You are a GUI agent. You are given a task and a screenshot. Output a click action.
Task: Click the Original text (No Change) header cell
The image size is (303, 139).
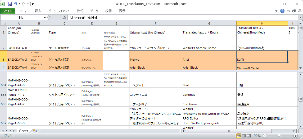tap(156, 30)
